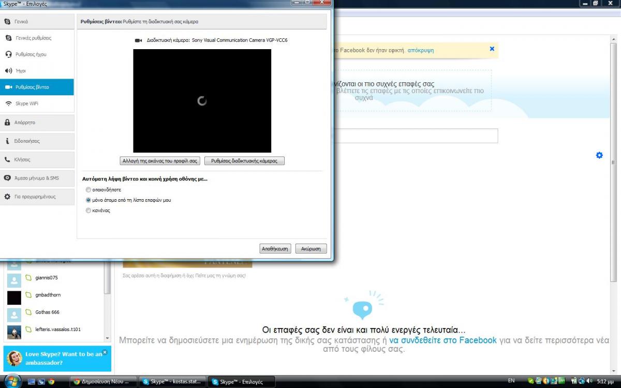Click Switch between windows quick launch icon

point(41,382)
